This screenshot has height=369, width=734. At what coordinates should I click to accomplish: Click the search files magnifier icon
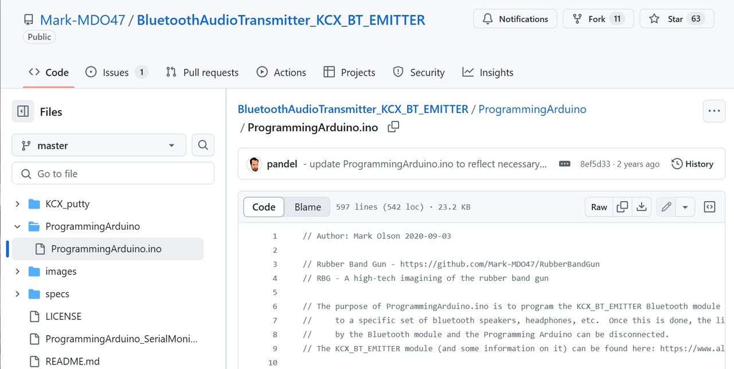(203, 146)
